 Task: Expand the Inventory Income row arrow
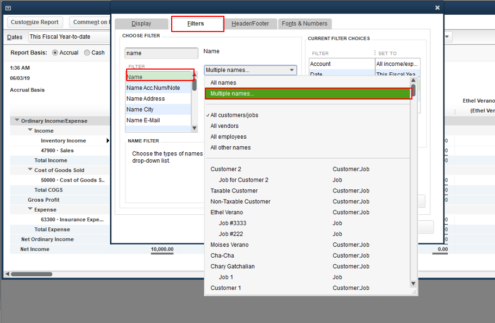(108, 141)
